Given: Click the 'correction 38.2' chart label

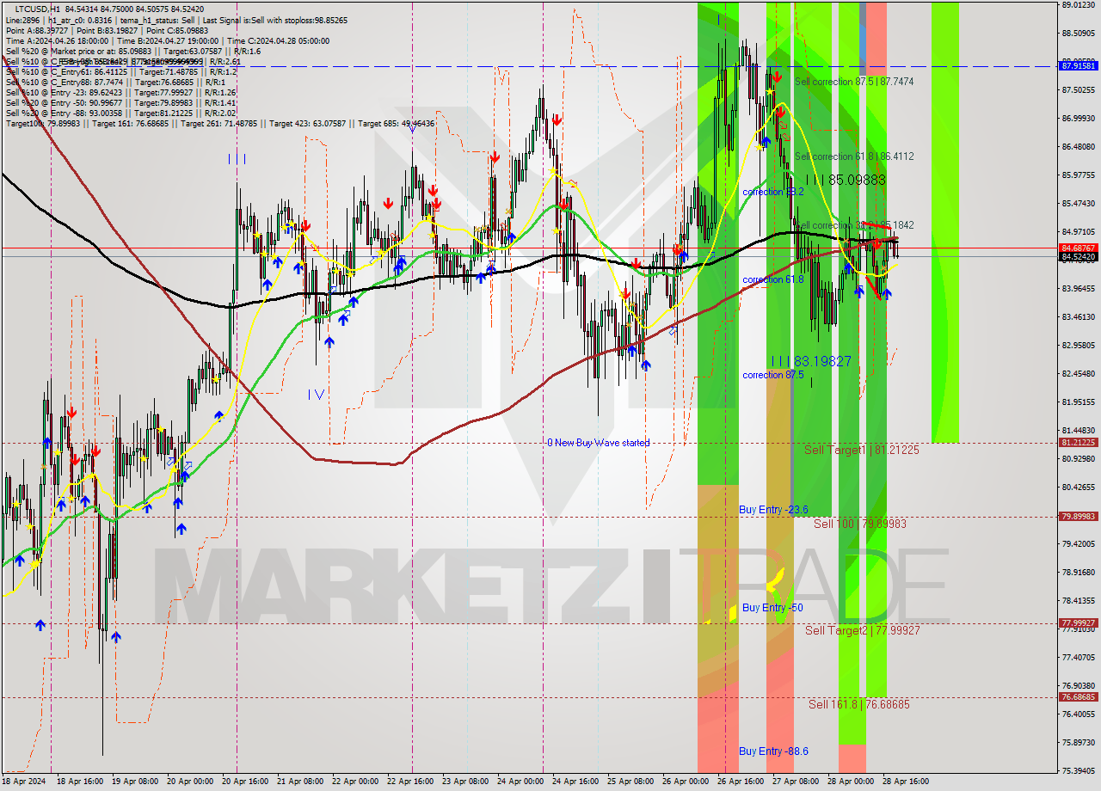Looking at the screenshot, I should [773, 192].
